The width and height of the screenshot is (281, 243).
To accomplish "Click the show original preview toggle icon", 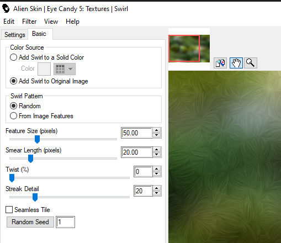I will pos(220,63).
